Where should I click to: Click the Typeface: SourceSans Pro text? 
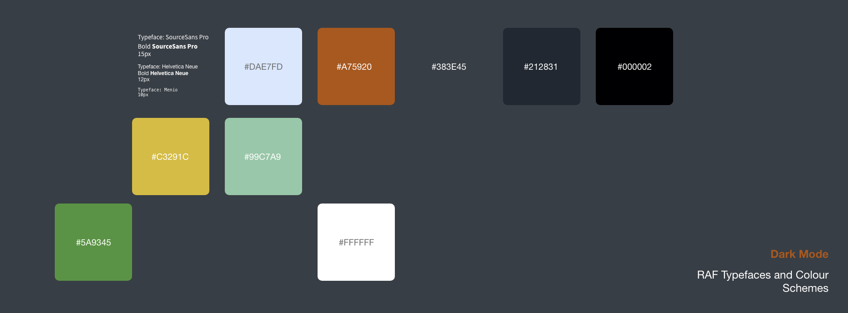(x=173, y=37)
